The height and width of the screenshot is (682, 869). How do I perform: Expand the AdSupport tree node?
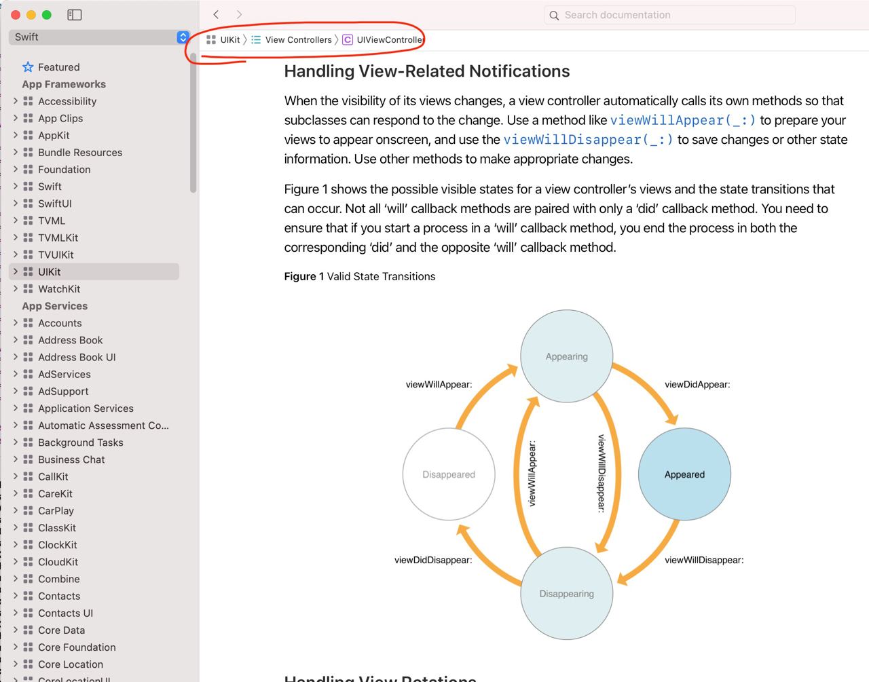tap(16, 391)
